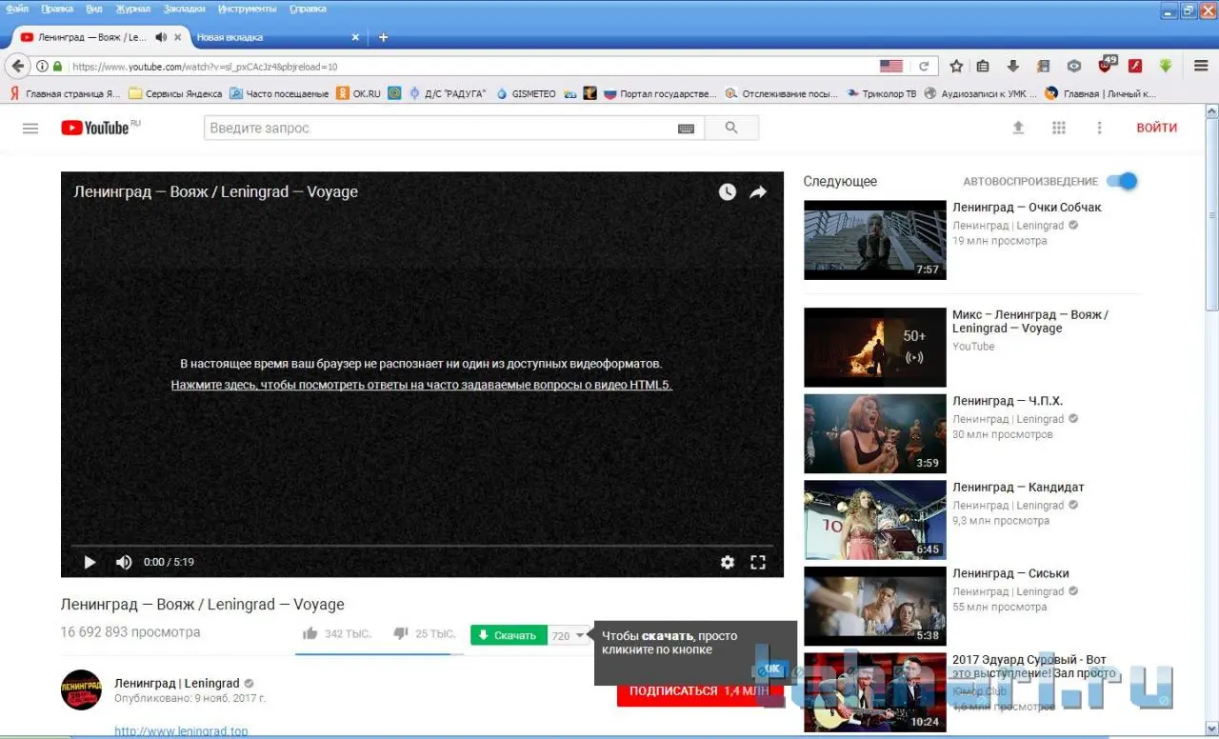Open the Вид menu
This screenshot has height=739, width=1219.
94,9
